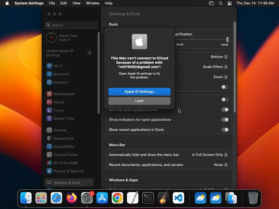Launch Visual Studio Code from the Dock
The height and width of the screenshot is (209, 279).
click(x=178, y=198)
